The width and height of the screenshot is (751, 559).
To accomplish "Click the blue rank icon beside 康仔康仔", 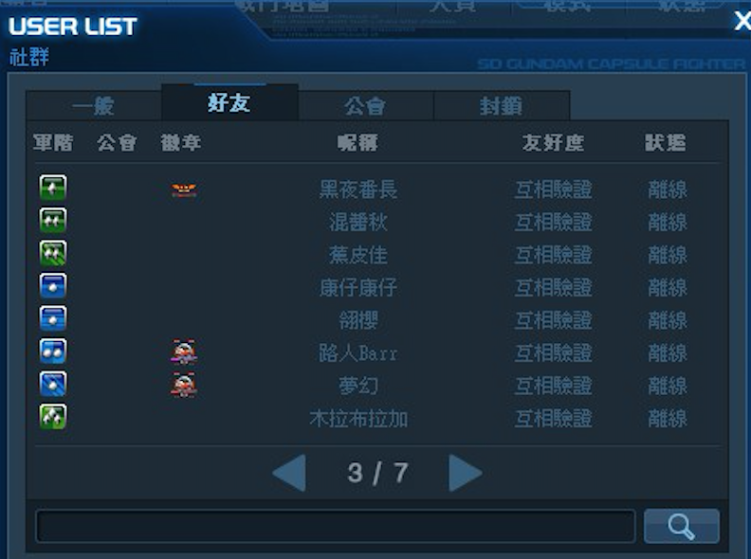I will (53, 286).
